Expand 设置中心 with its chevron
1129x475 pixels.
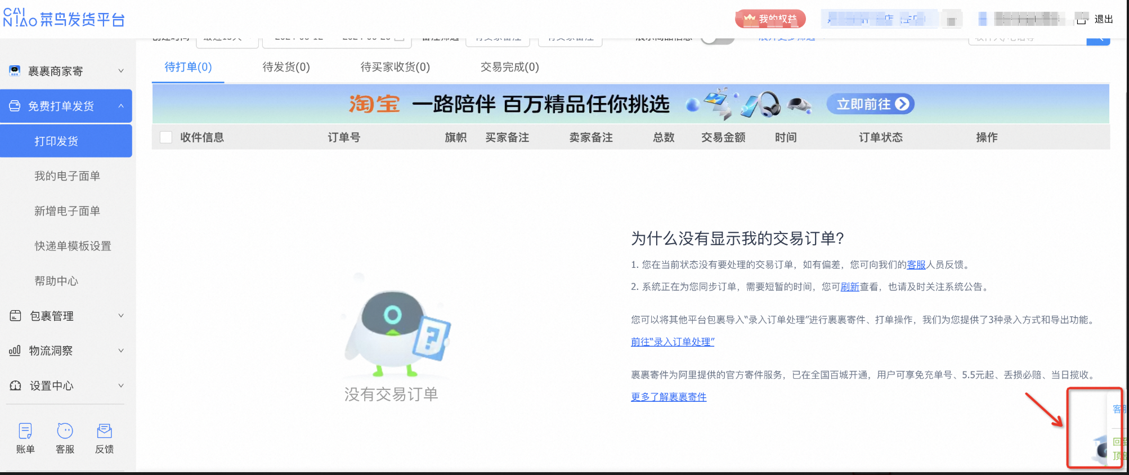(121, 386)
